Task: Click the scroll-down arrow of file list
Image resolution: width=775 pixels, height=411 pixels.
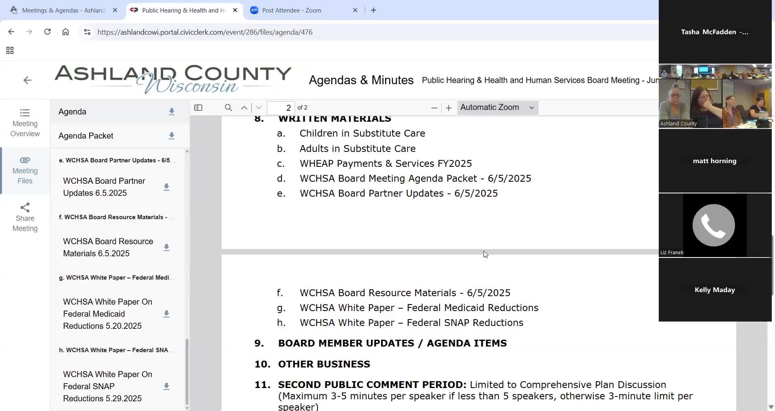Action: pos(187,408)
